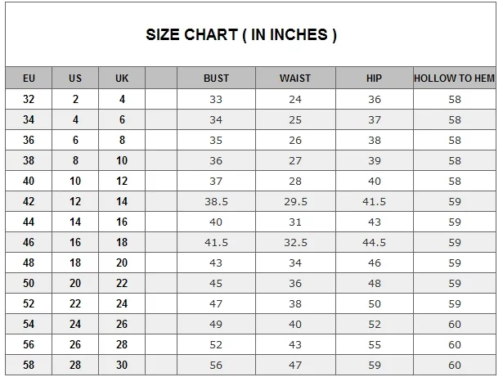
Task: Select the EU column header
Action: click(x=29, y=78)
